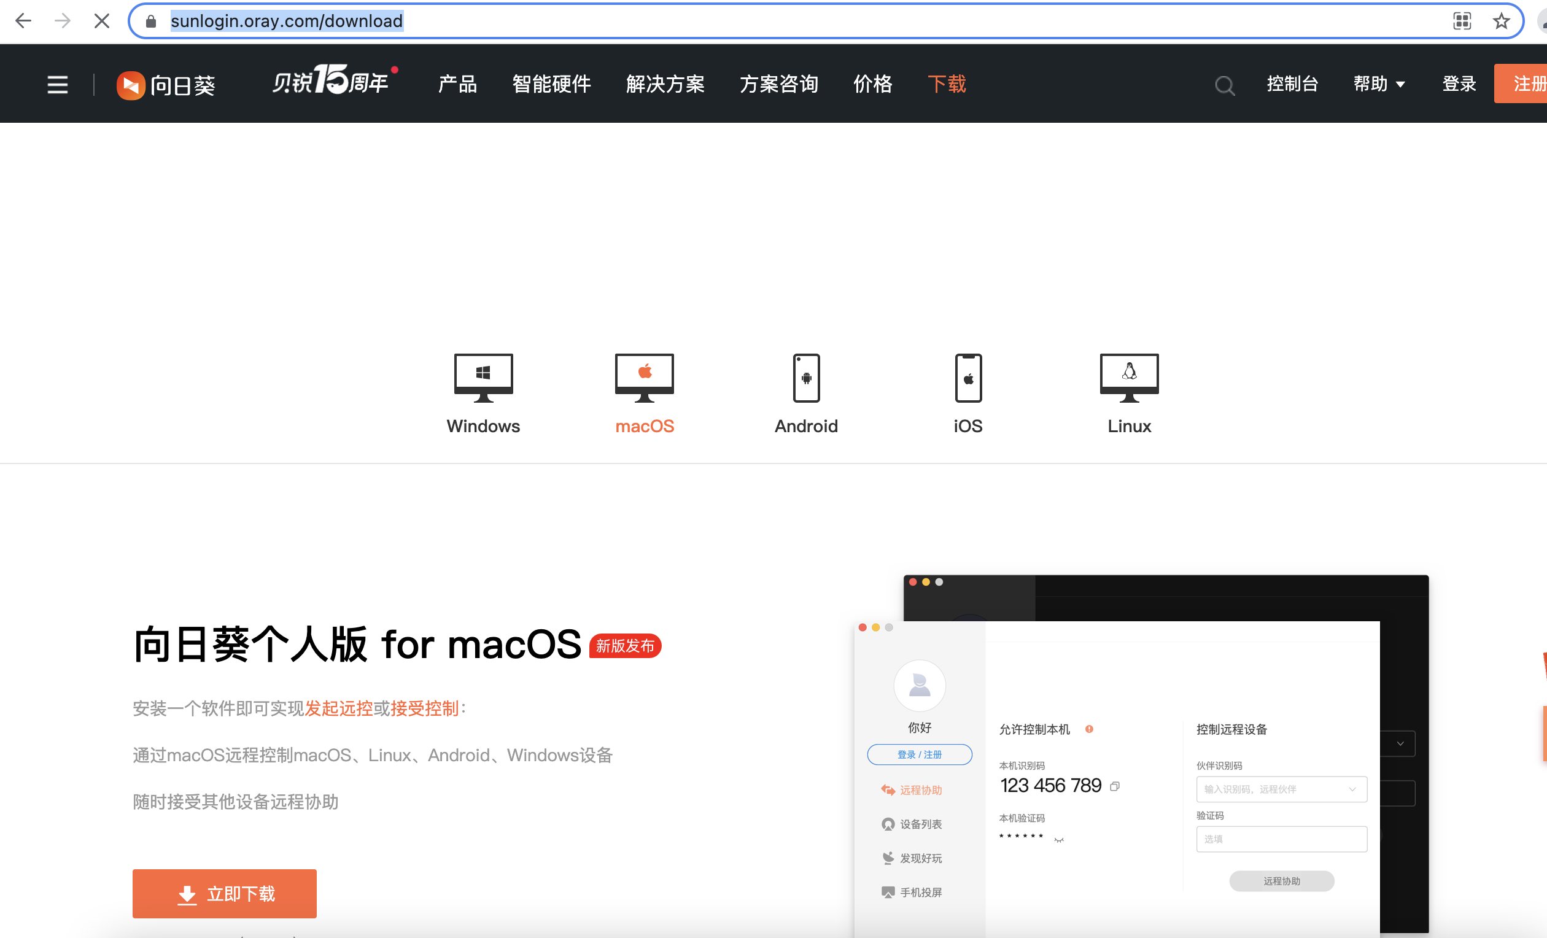Click the 向日葵 logo icon
The image size is (1547, 938).
[x=131, y=85]
